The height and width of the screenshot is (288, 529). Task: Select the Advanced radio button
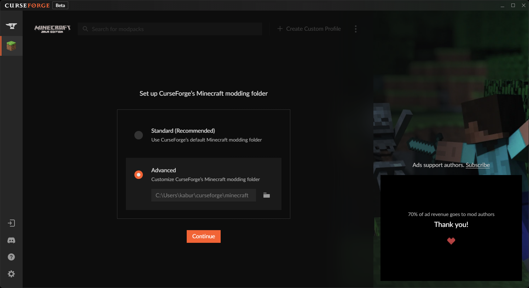(x=139, y=175)
